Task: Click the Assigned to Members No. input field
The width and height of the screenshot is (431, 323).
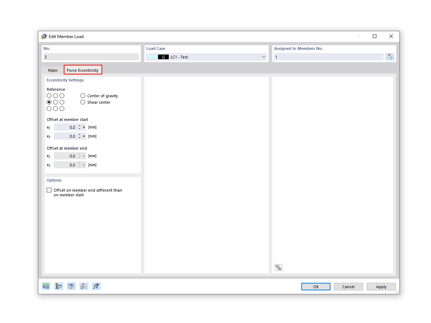Action: 329,57
